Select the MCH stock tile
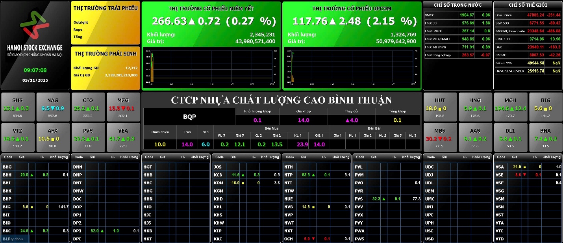 (x=510, y=107)
